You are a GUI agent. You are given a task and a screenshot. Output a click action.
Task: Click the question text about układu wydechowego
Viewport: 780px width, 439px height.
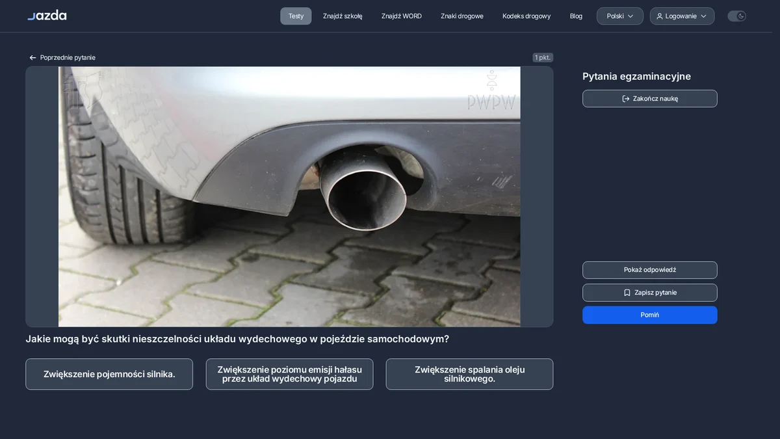click(x=237, y=339)
